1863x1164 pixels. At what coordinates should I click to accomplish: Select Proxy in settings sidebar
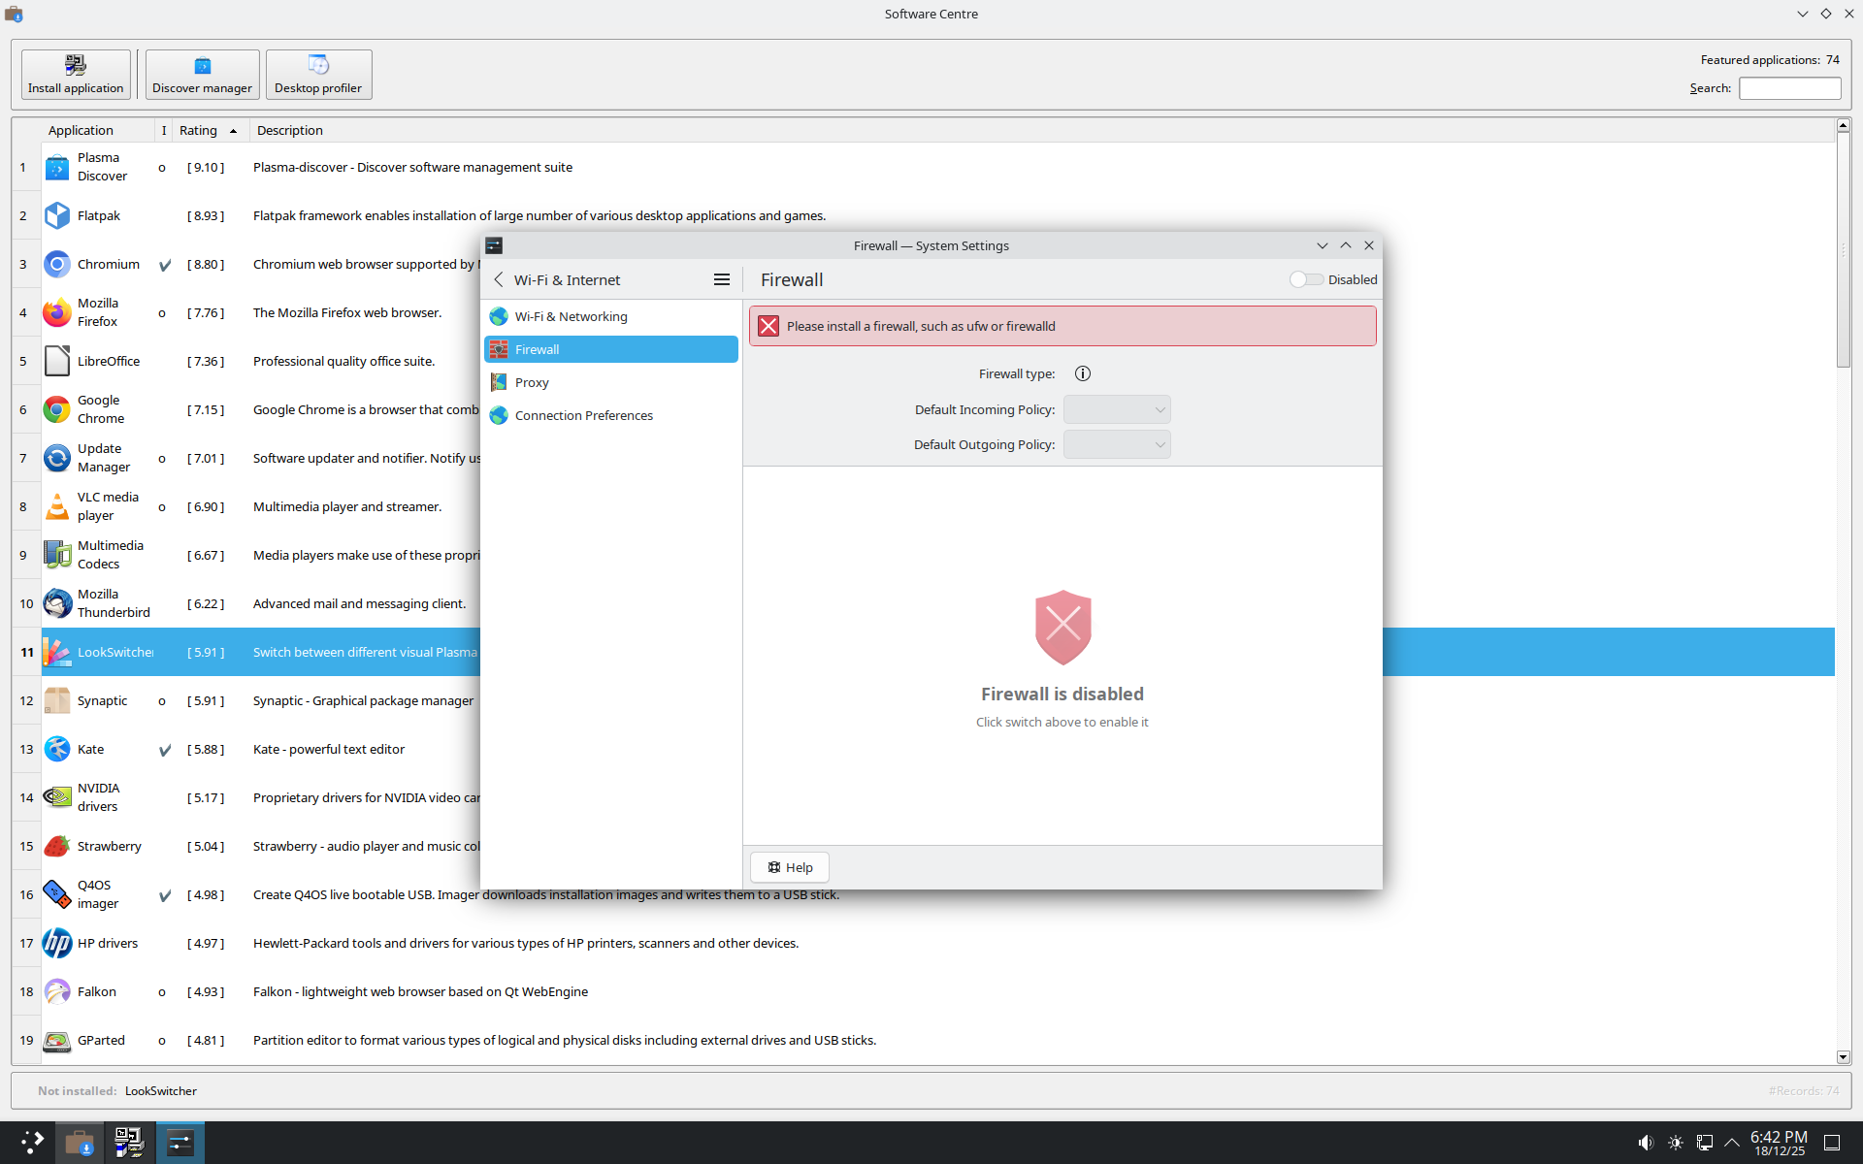pos(532,382)
